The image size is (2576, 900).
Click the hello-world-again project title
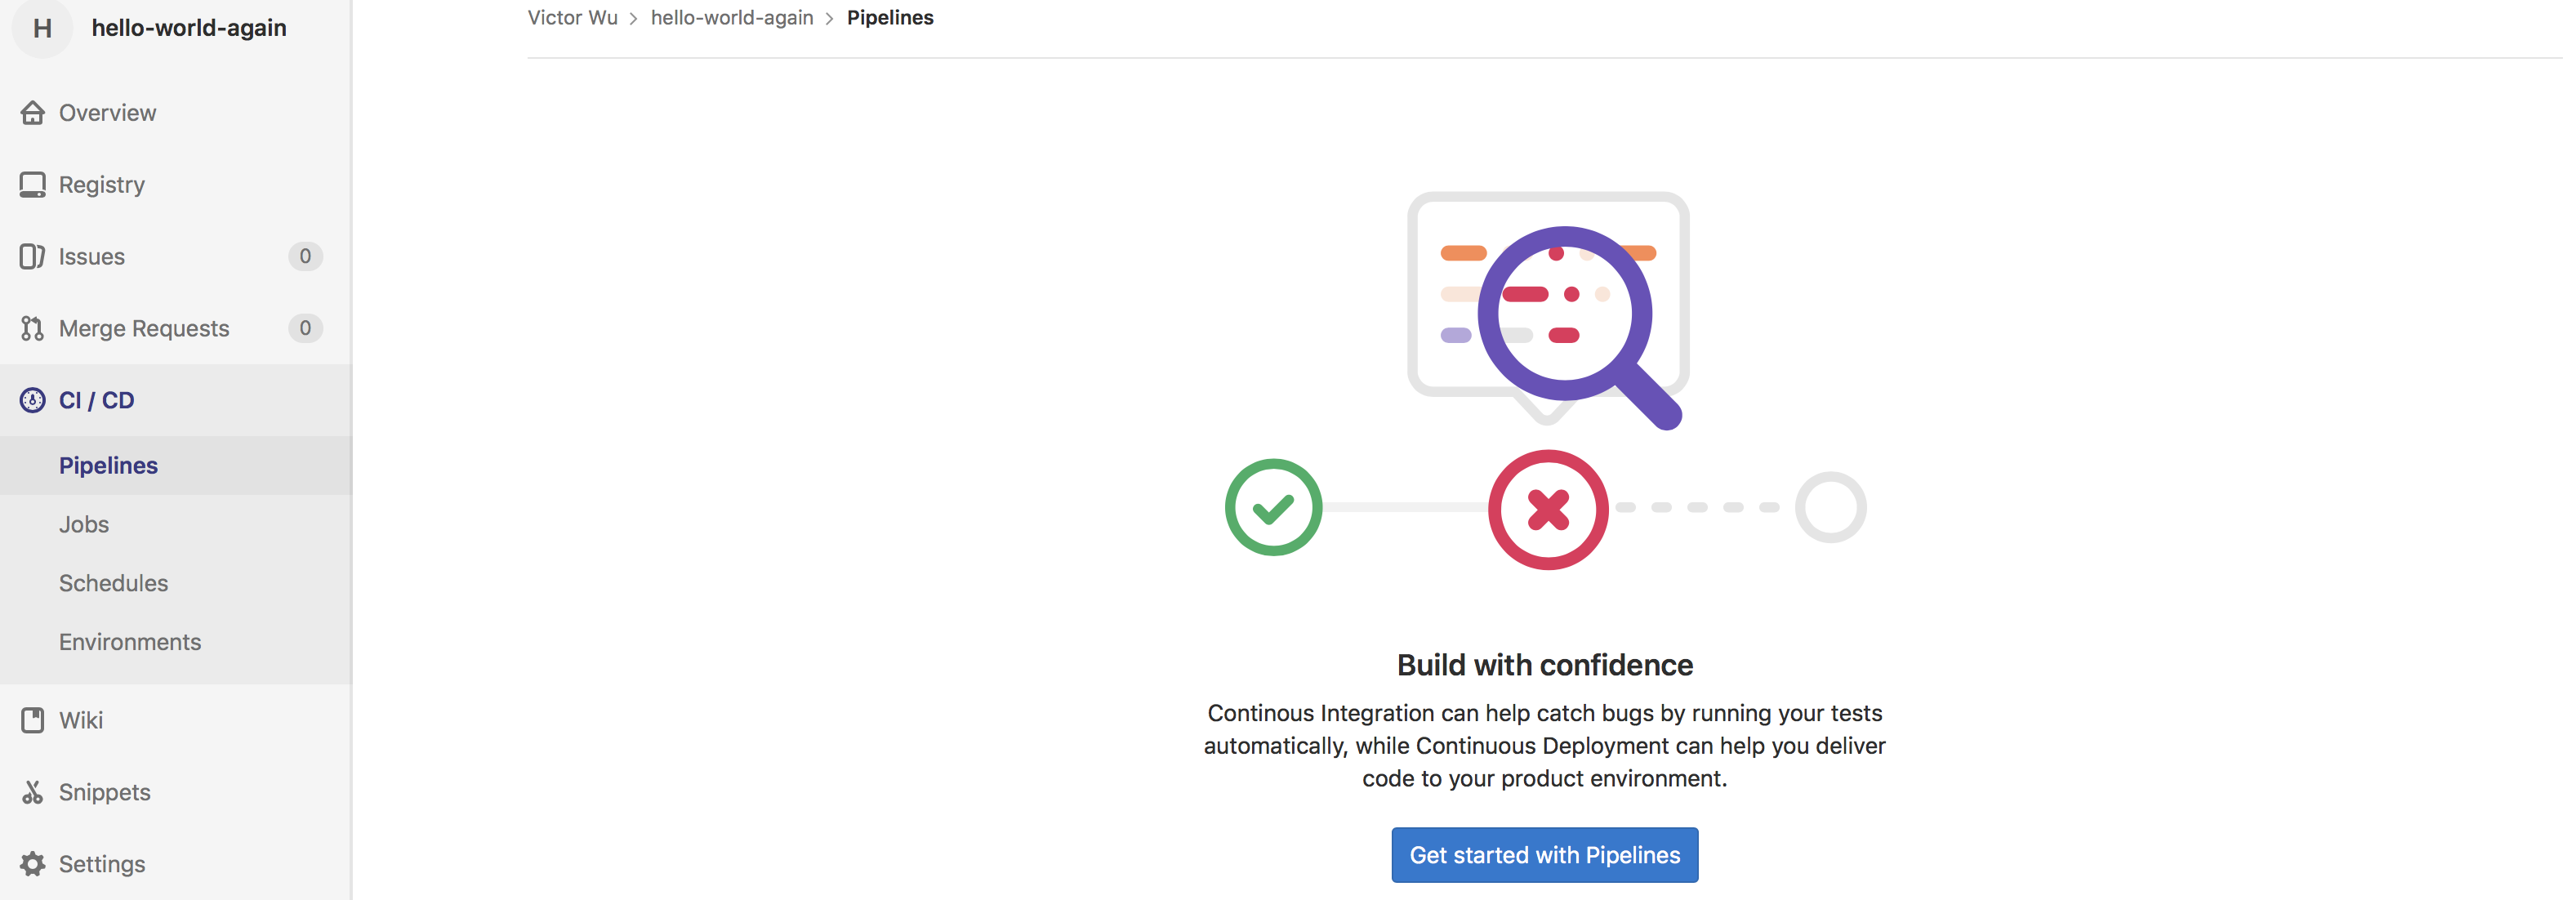189,28
